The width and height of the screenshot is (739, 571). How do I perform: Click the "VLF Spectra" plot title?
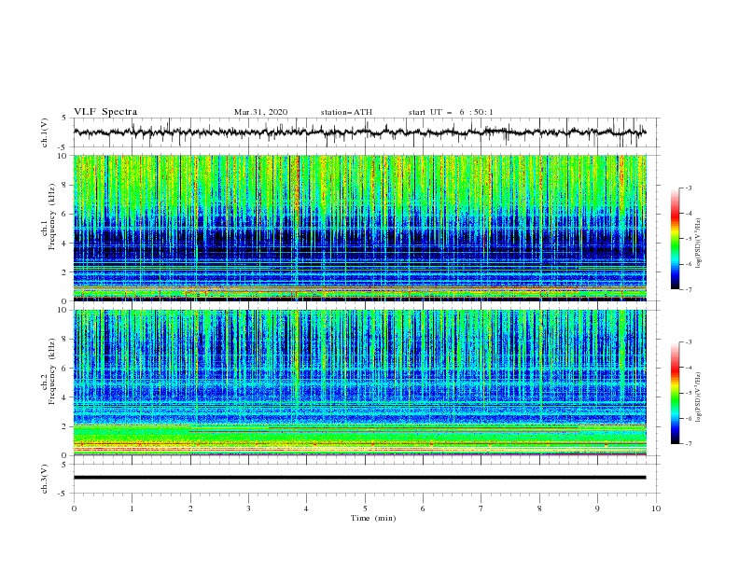pos(105,112)
